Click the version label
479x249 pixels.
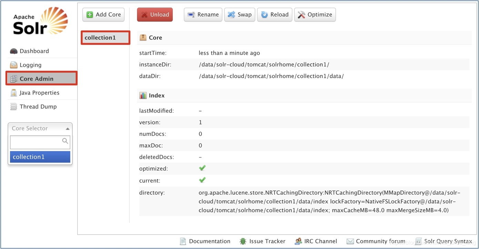coord(150,122)
